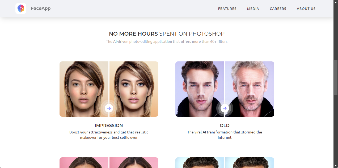This screenshot has width=338, height=168.
Task: Go to the CAREERS page
Action: click(278, 9)
